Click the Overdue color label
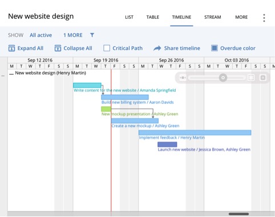 238,48
